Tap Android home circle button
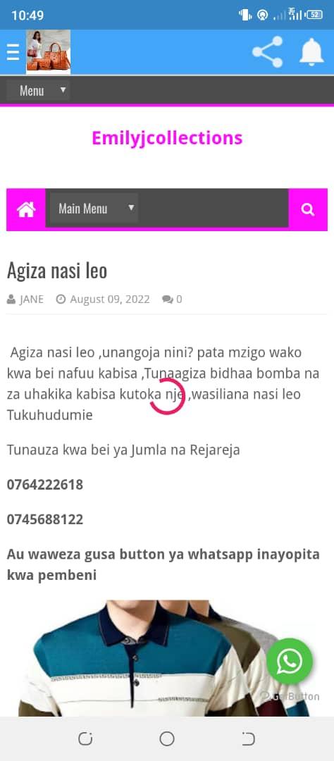The width and height of the screenshot is (334, 761). pyautogui.click(x=167, y=738)
